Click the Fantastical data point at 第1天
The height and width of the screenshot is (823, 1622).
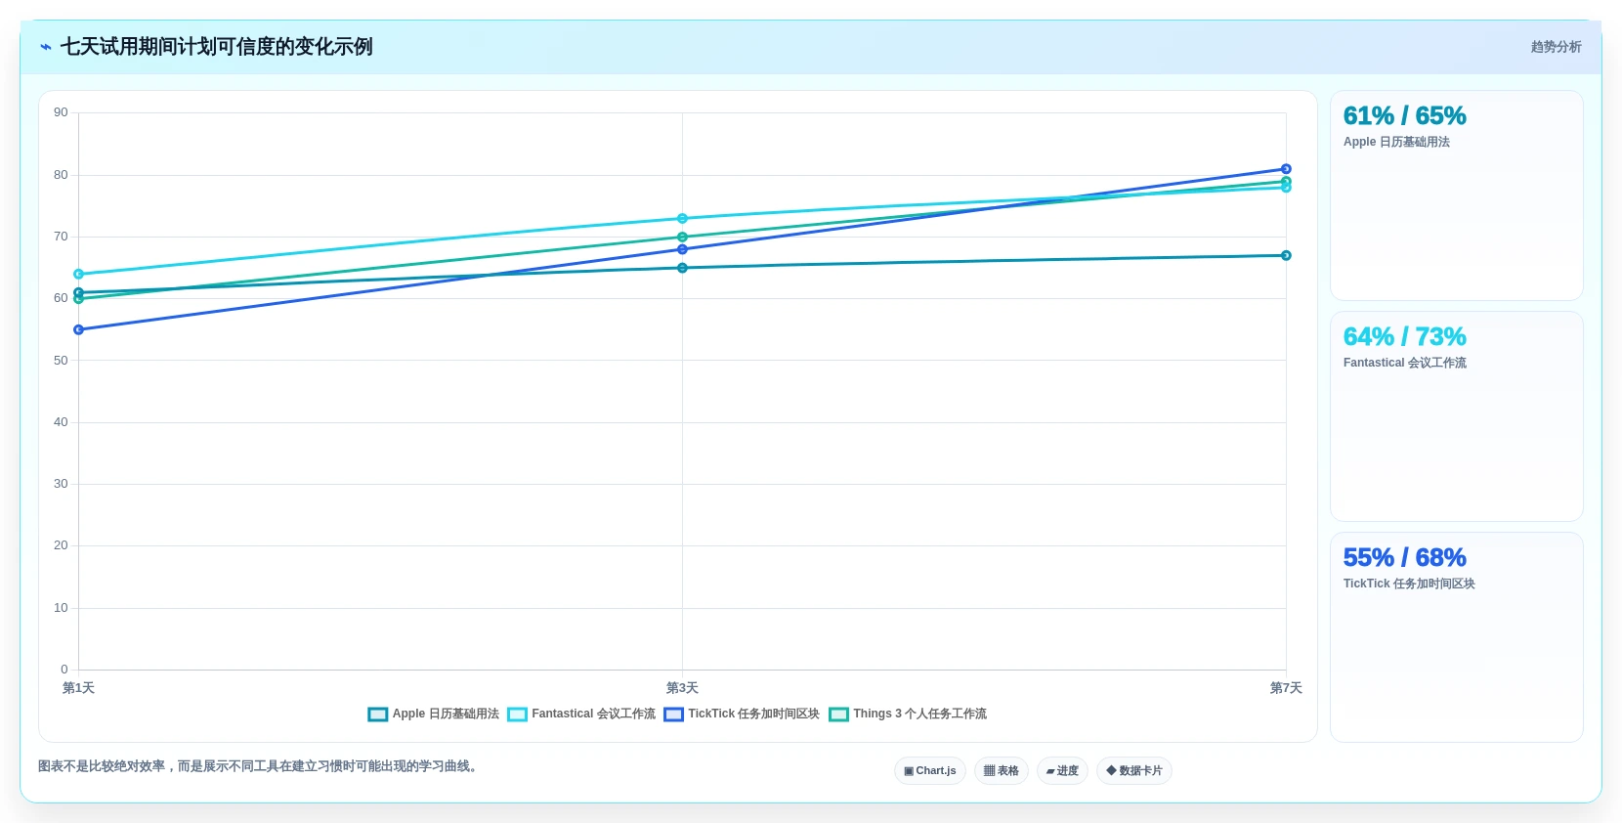pos(78,274)
